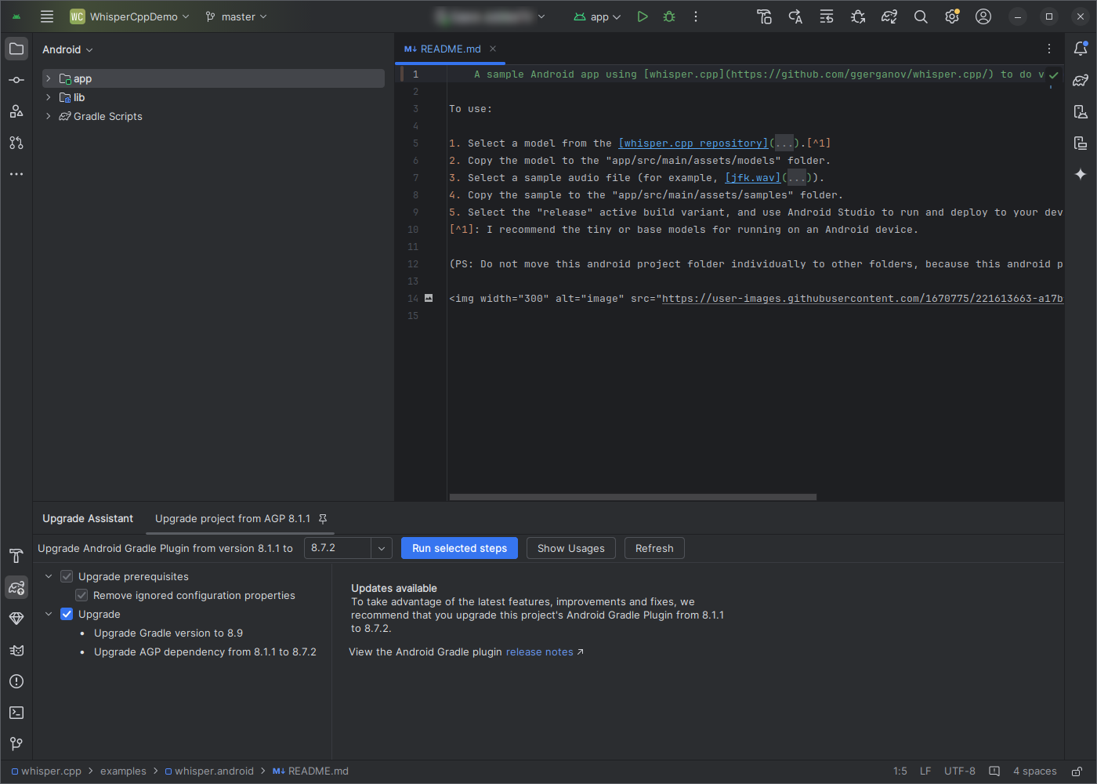Open the AGP version 8.7.2 dropdown
The width and height of the screenshot is (1097, 784).
pyautogui.click(x=381, y=548)
